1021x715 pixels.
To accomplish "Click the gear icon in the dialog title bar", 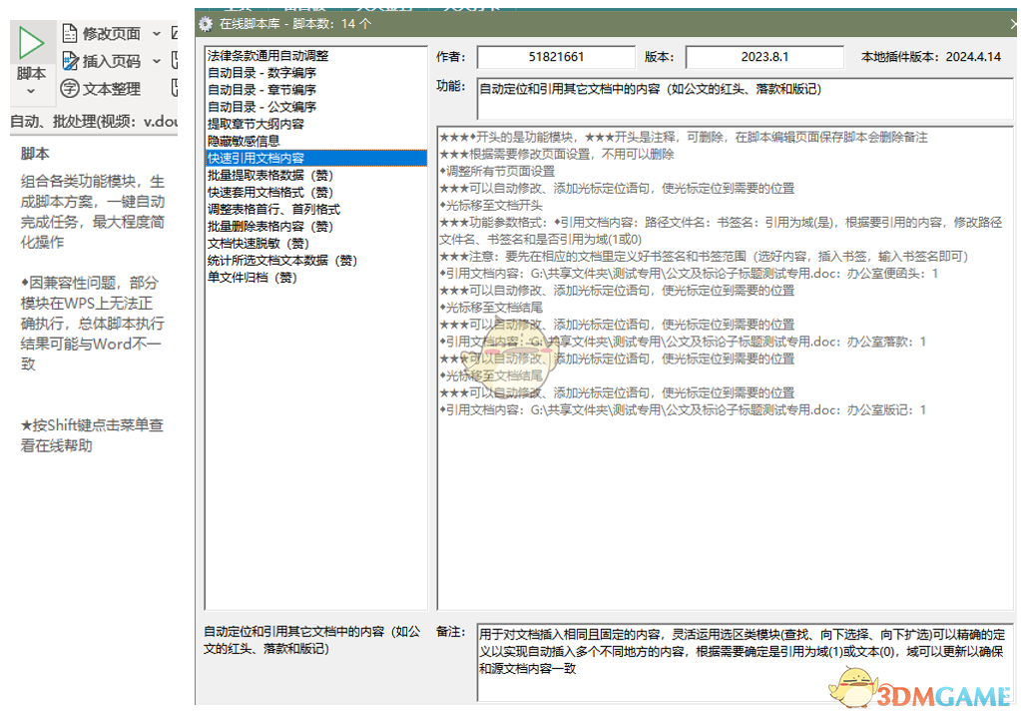I will point(206,23).
